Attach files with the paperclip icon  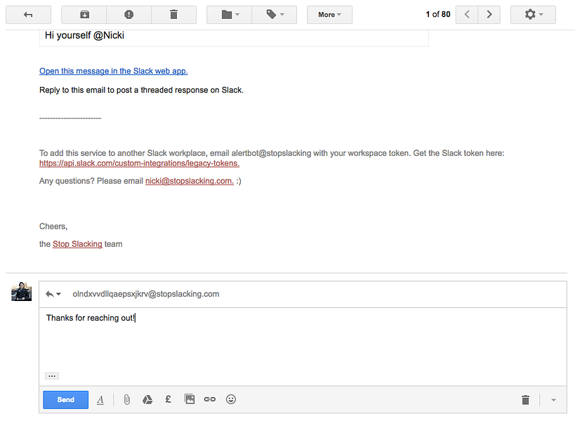coord(127,400)
